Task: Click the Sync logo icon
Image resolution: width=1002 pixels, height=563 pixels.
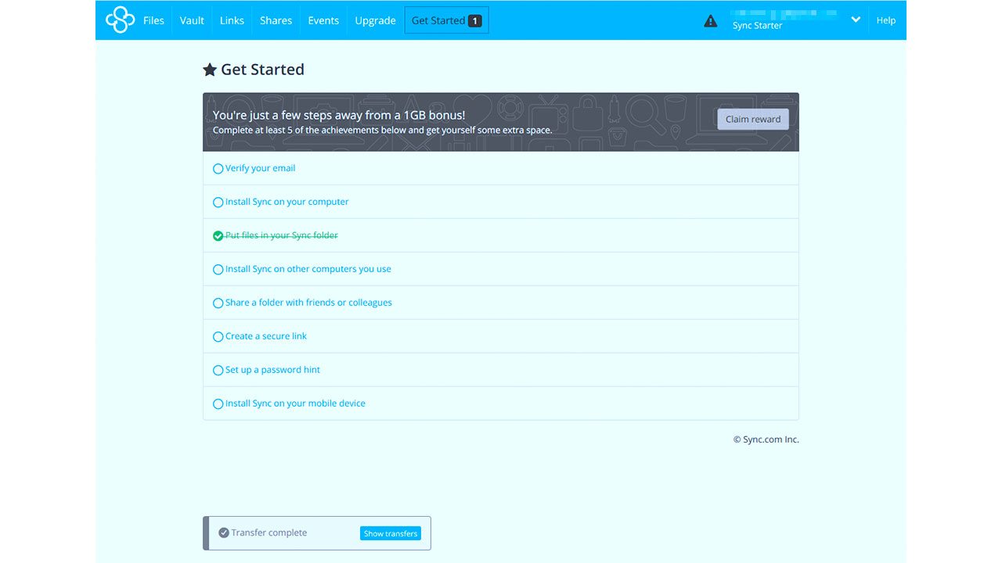Action: [120, 20]
